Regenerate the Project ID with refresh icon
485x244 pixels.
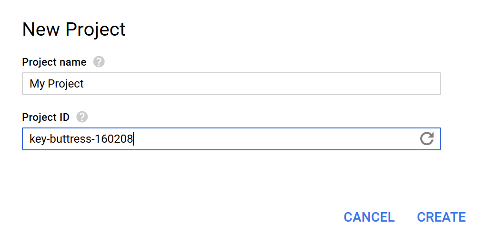[427, 139]
